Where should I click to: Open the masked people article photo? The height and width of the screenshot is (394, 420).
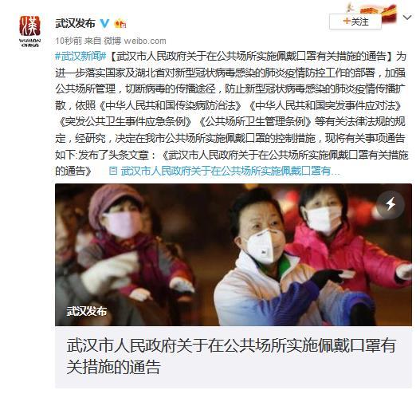click(234, 254)
